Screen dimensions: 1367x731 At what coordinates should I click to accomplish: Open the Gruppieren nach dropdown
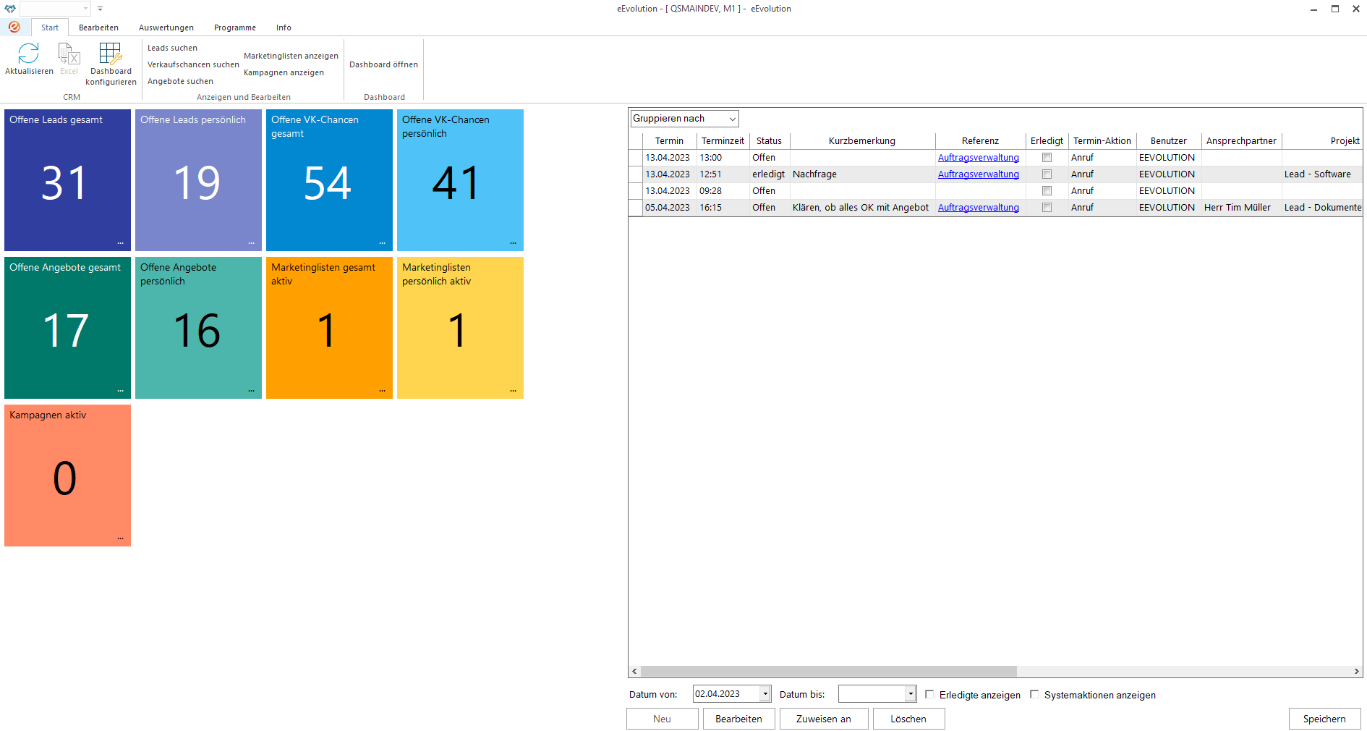point(684,119)
